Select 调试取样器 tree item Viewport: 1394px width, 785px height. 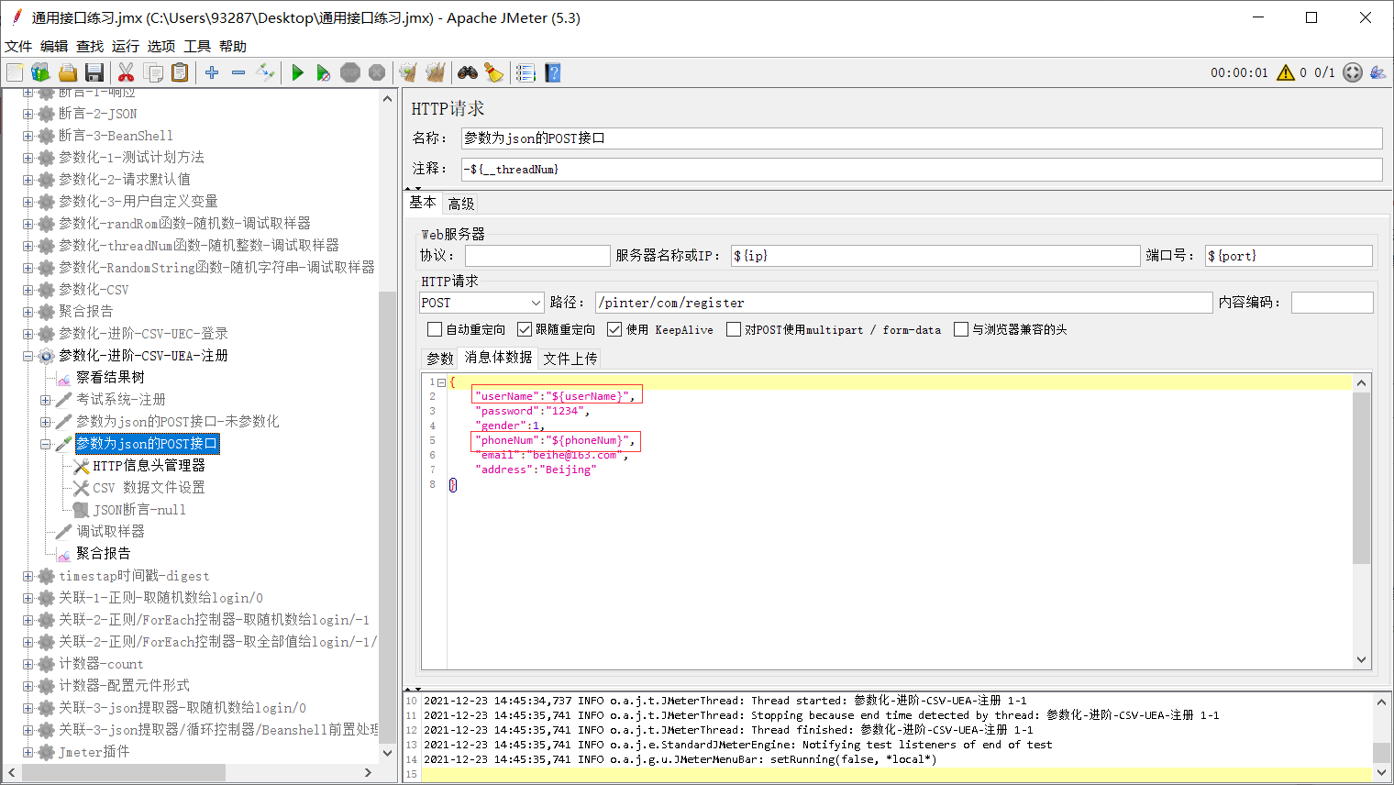point(110,532)
